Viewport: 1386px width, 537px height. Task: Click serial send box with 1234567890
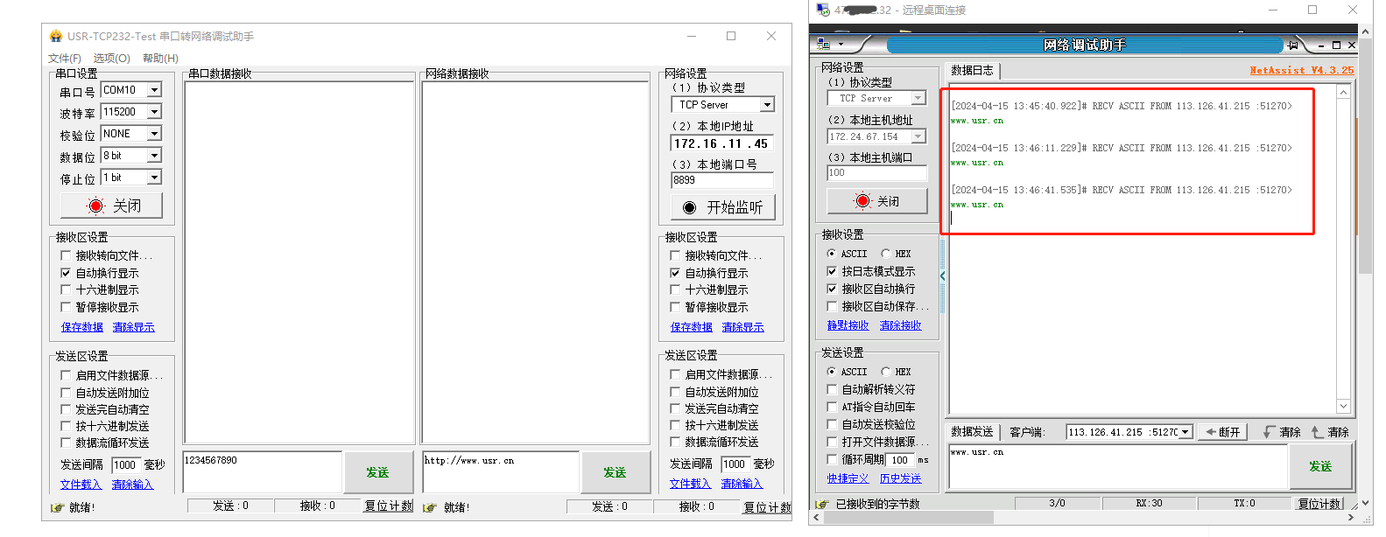click(x=262, y=472)
